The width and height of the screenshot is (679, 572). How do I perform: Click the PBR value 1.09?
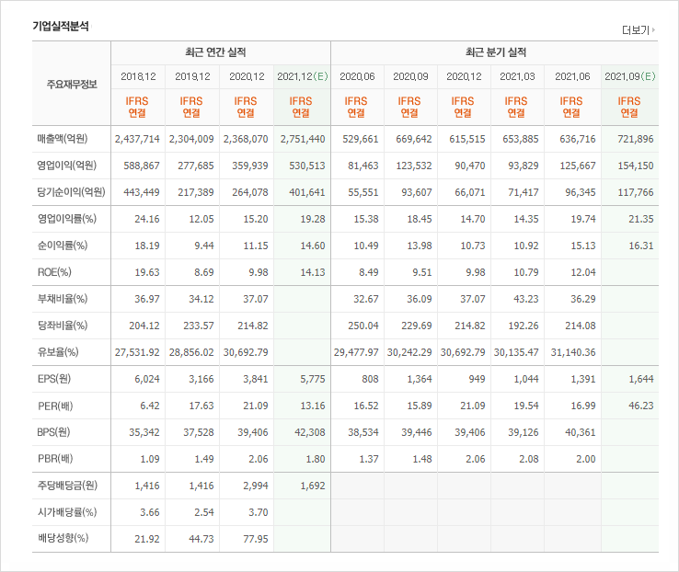(149, 460)
